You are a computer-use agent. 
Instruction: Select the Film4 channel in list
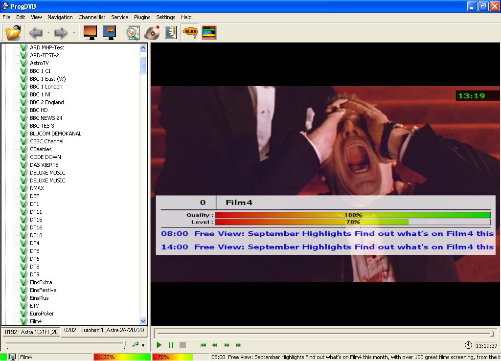point(36,321)
